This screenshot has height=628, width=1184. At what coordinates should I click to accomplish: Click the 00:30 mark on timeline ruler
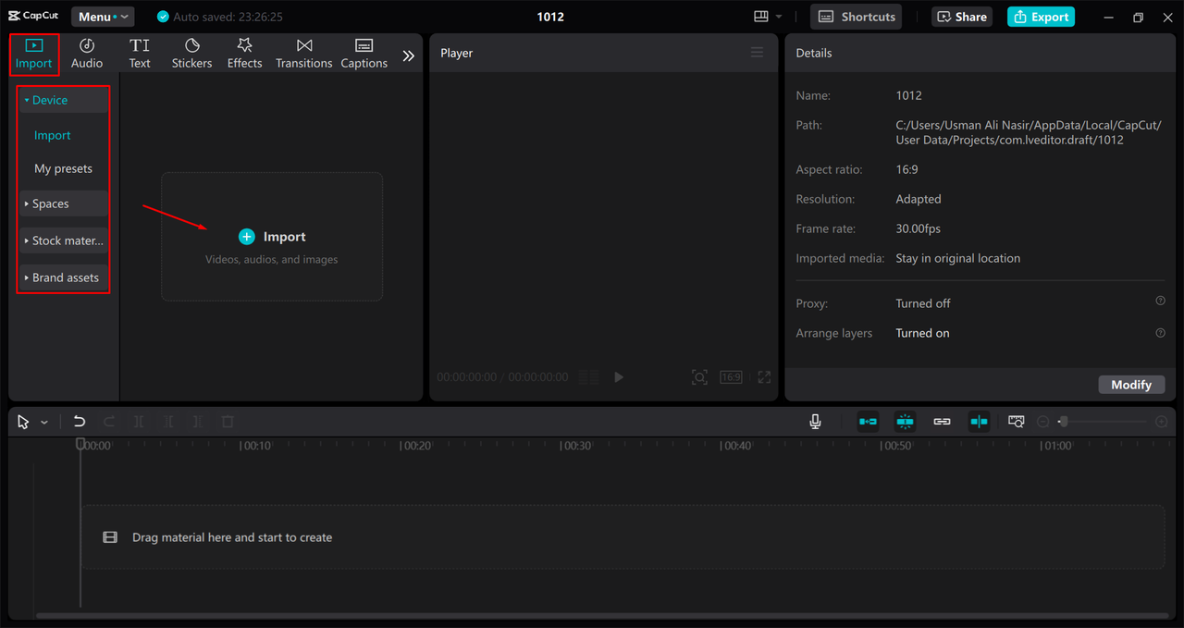(574, 446)
